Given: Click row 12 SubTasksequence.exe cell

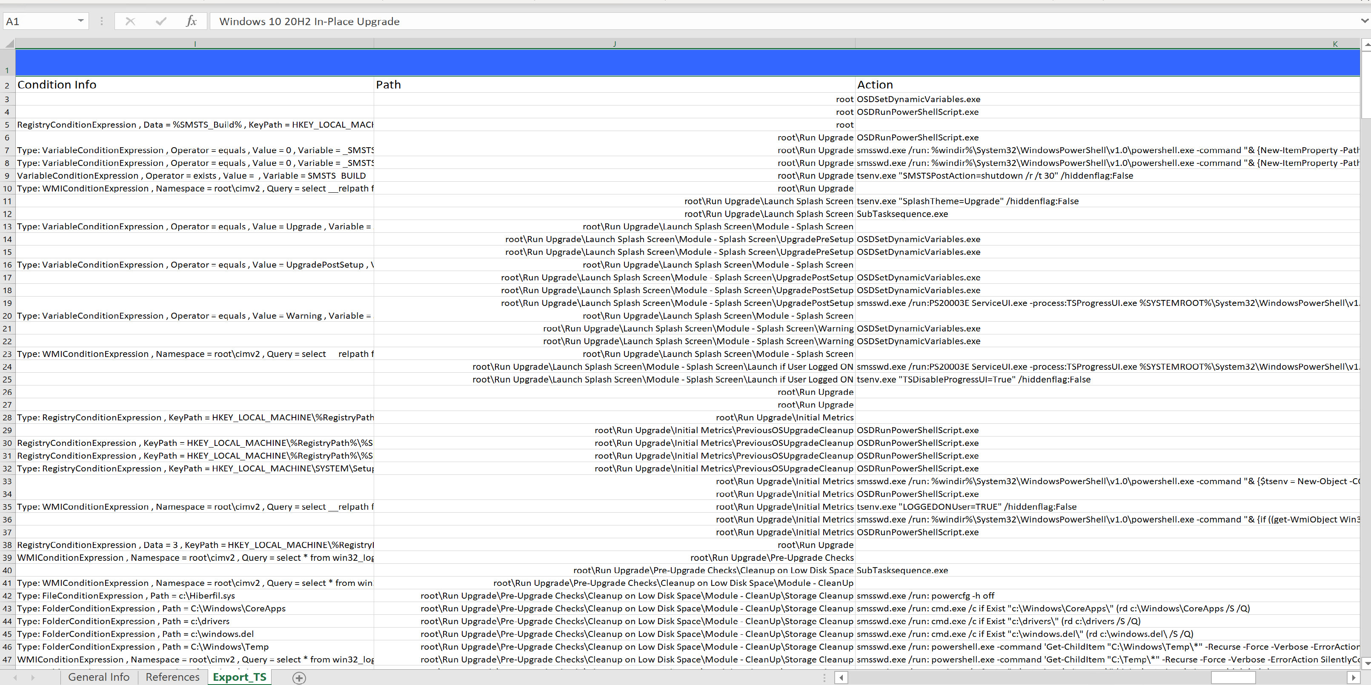Looking at the screenshot, I should point(1108,214).
